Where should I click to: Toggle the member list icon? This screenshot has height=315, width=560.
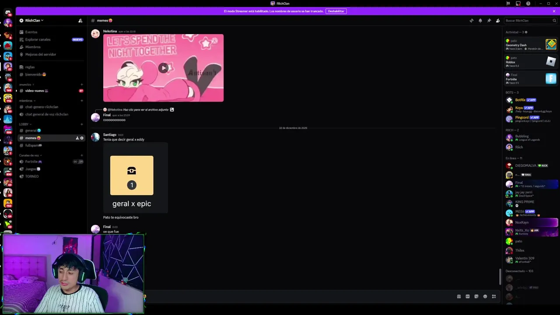point(497,21)
